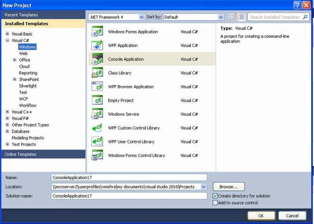Select the WPF Browser Application name

tap(131, 87)
